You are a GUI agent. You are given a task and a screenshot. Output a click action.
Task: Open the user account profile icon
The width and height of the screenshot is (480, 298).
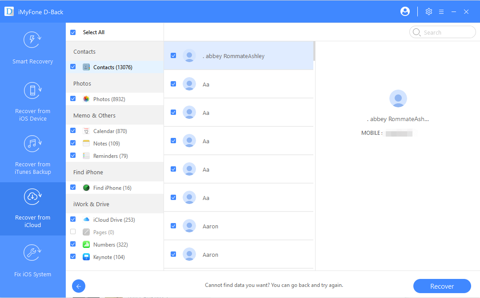[405, 12]
